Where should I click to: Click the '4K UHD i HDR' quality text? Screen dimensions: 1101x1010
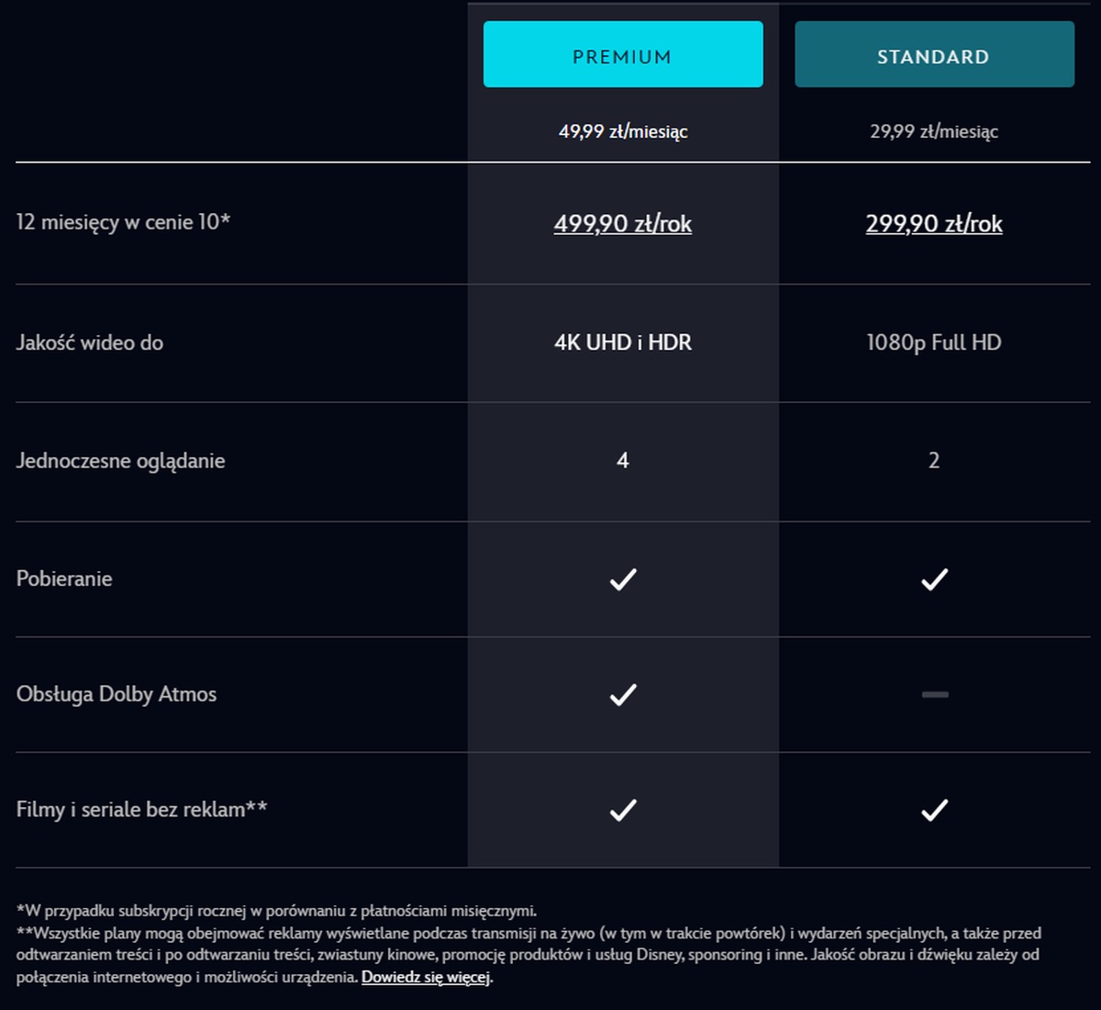coord(623,342)
